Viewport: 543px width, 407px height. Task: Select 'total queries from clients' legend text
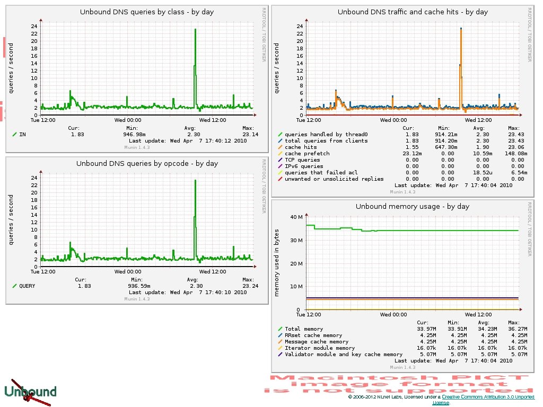click(326, 140)
